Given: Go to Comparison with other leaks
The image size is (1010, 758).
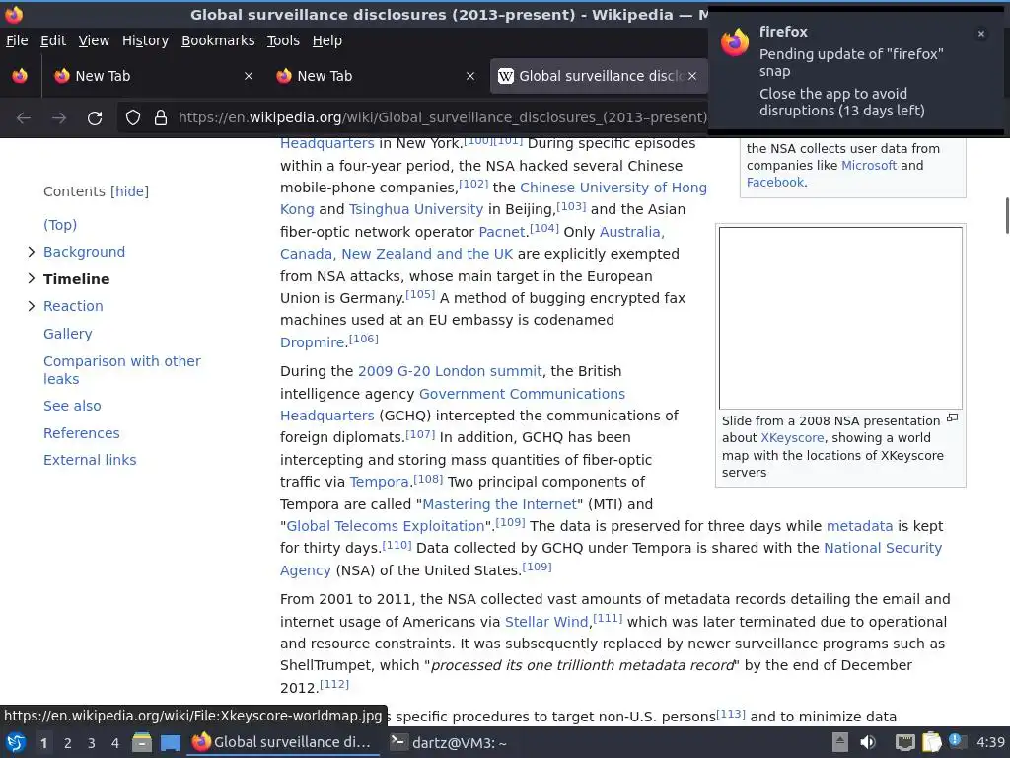Looking at the screenshot, I should 122,370.
